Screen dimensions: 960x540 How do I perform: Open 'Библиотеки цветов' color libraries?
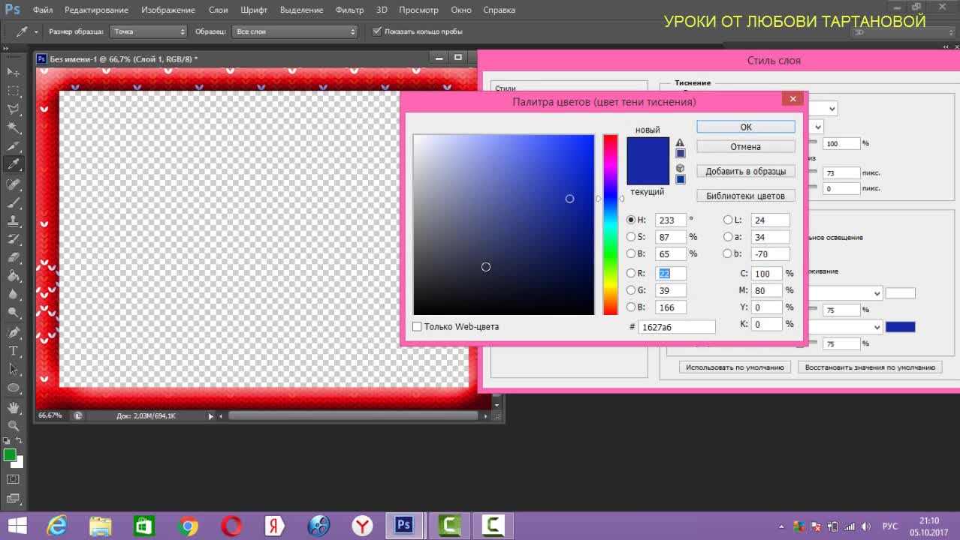point(746,196)
